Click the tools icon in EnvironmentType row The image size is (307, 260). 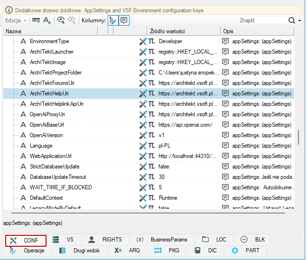pos(143,41)
